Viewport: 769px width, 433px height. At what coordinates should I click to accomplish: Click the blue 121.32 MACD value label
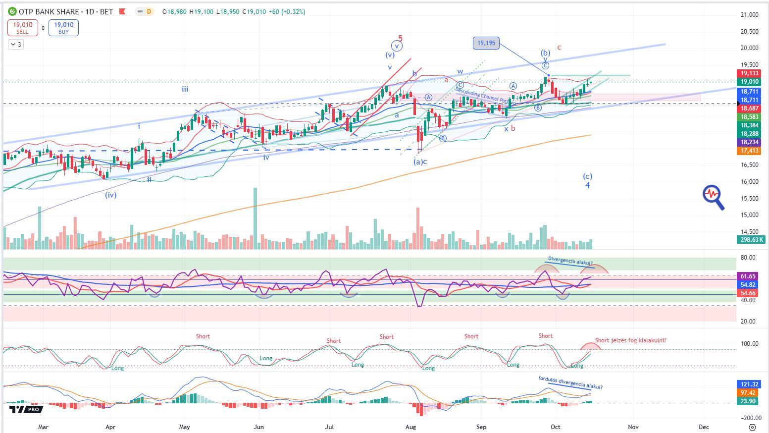pos(749,384)
